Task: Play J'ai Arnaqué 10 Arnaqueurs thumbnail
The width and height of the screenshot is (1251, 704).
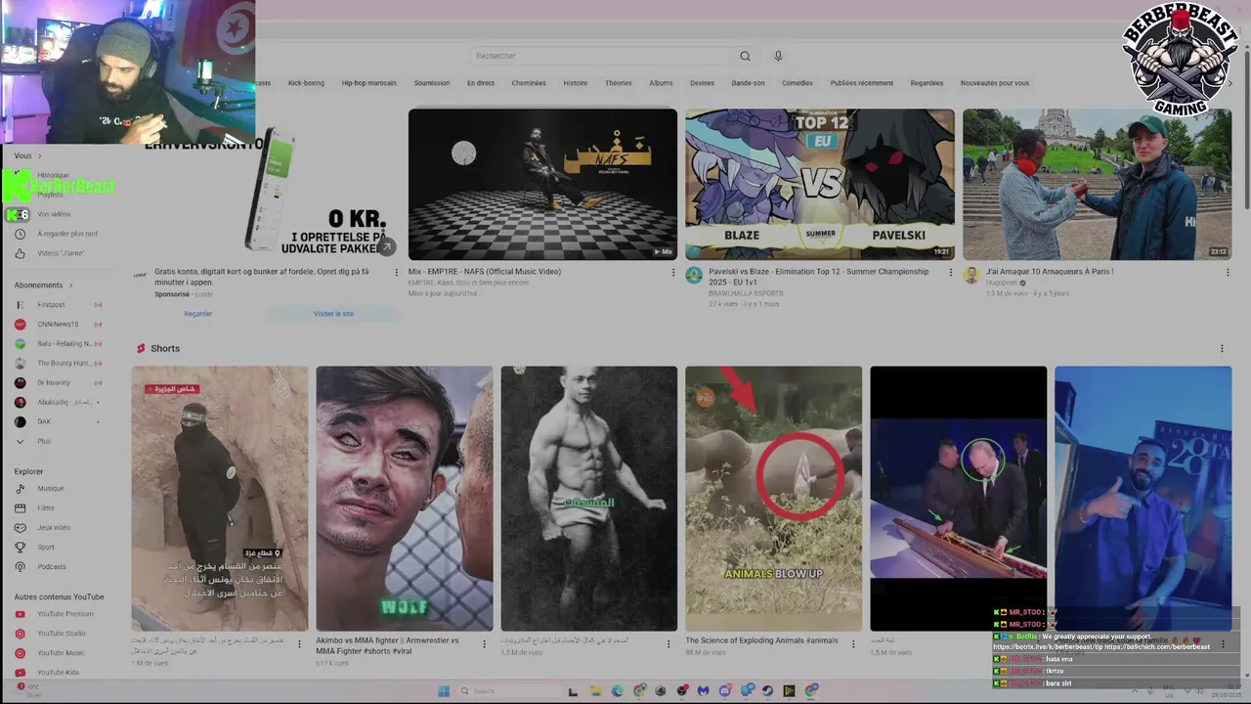Action: click(x=1097, y=184)
